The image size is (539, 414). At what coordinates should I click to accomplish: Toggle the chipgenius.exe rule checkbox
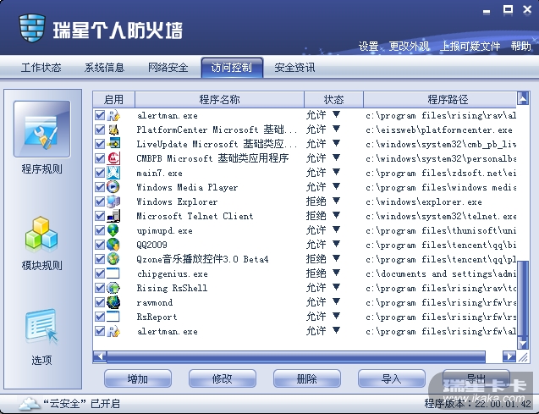[x=100, y=273]
